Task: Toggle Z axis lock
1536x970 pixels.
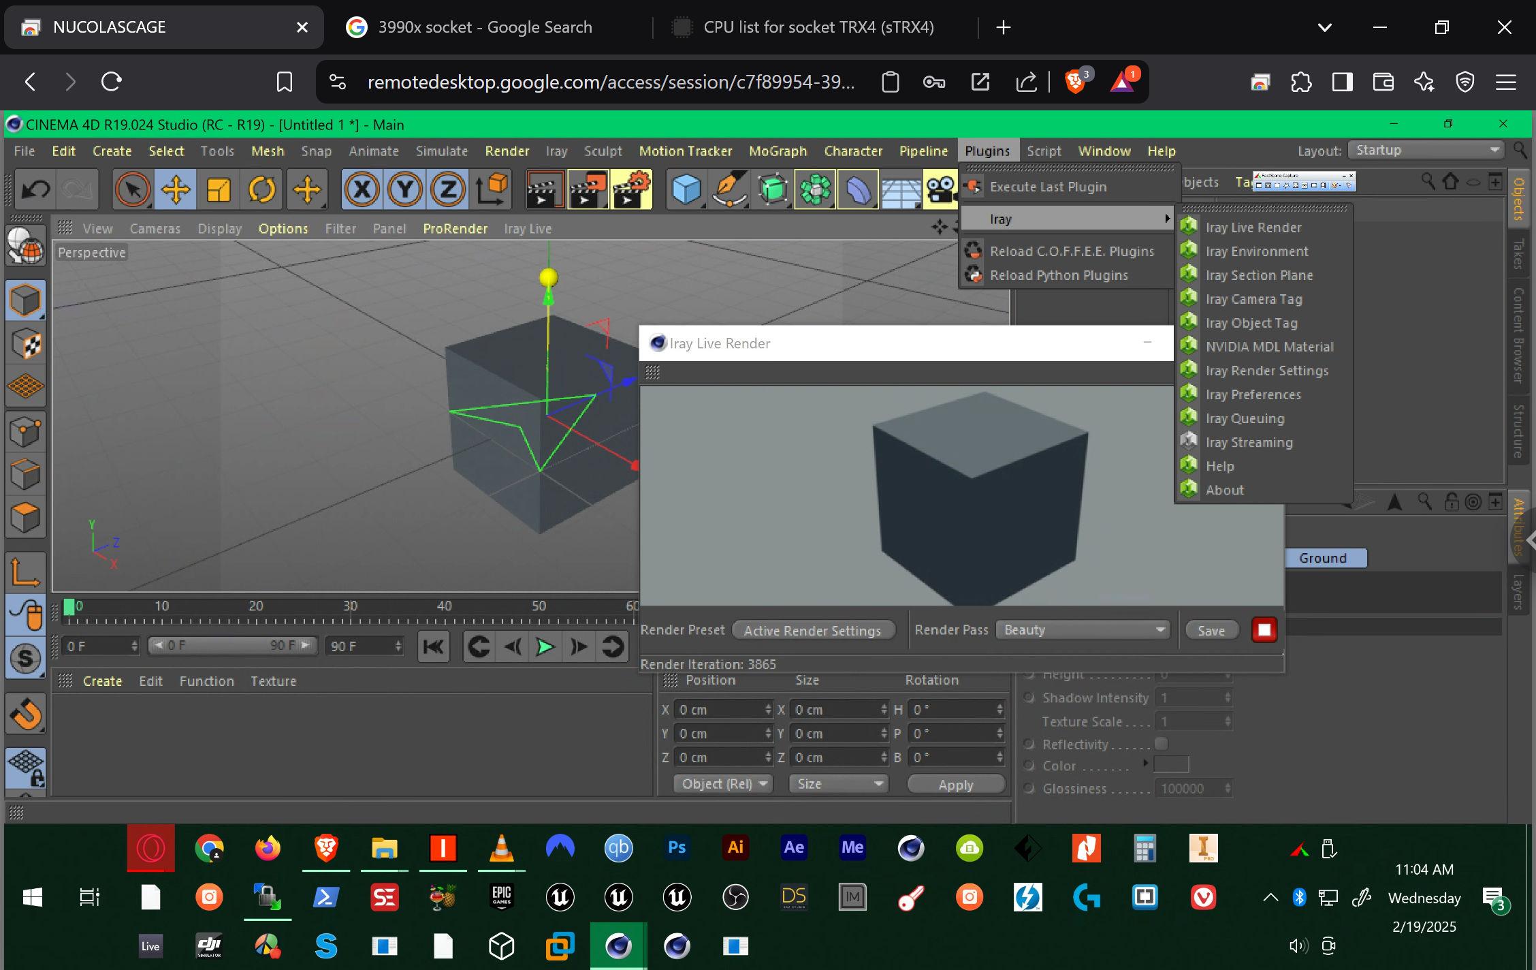Action: pos(448,189)
